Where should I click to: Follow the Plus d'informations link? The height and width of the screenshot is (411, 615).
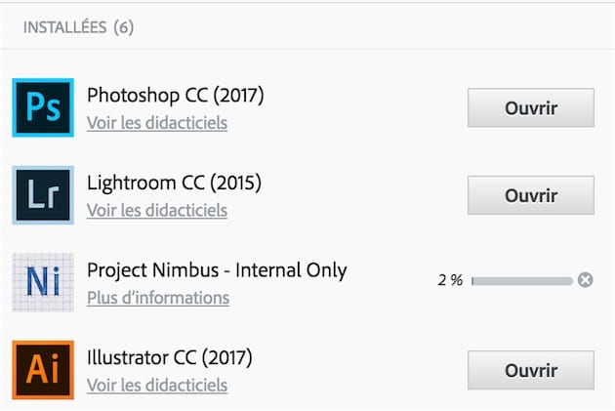pos(158,298)
